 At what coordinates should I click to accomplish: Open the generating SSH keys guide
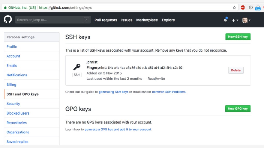[x=113, y=92]
